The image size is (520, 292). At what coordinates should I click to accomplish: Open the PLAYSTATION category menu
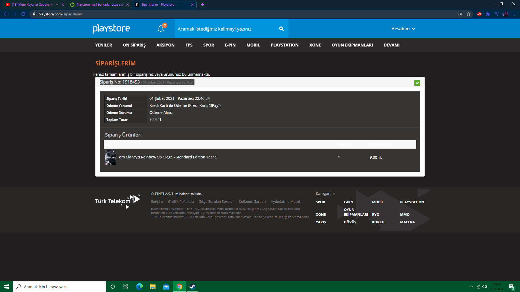(284, 45)
